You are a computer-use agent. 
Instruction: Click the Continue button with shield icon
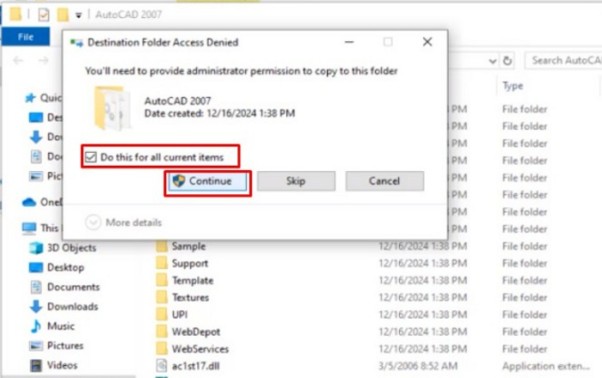coord(207,181)
